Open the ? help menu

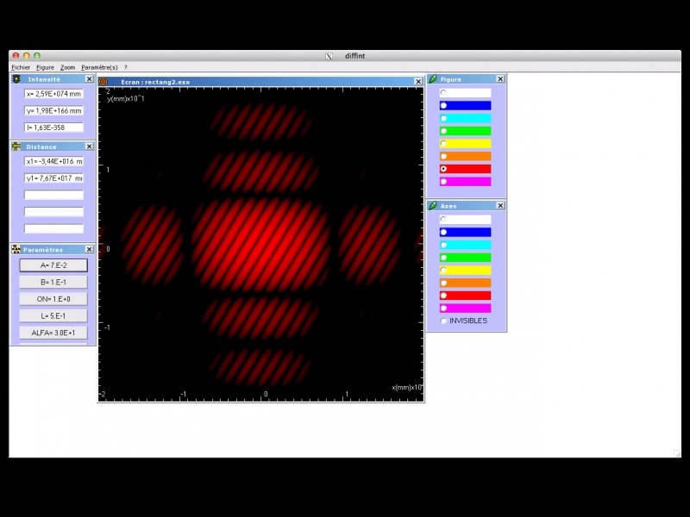pyautogui.click(x=126, y=67)
